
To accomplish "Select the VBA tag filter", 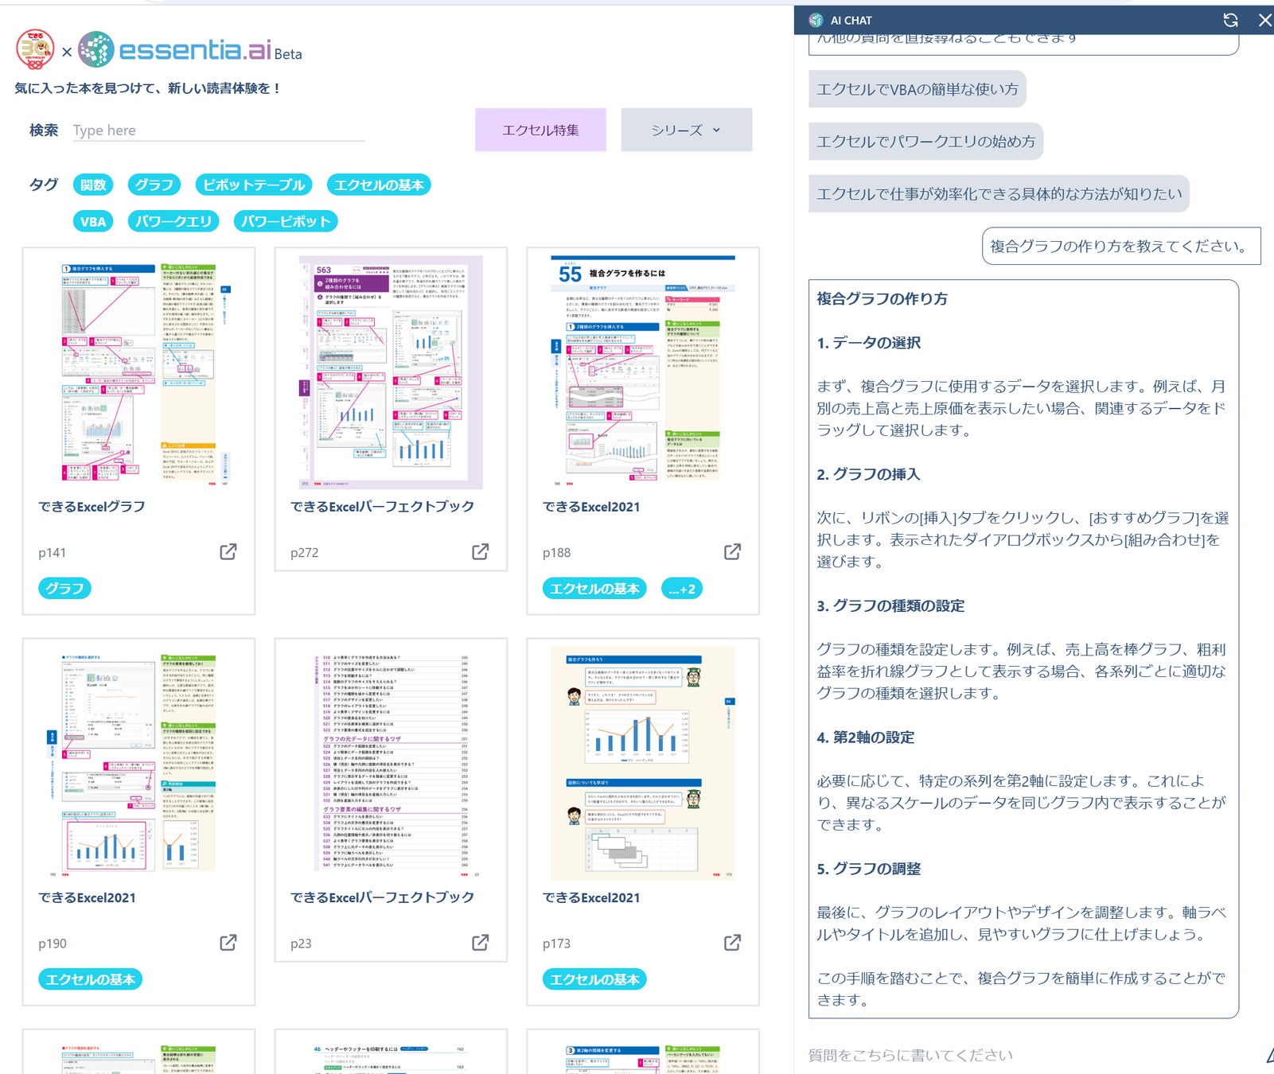I will [x=93, y=221].
